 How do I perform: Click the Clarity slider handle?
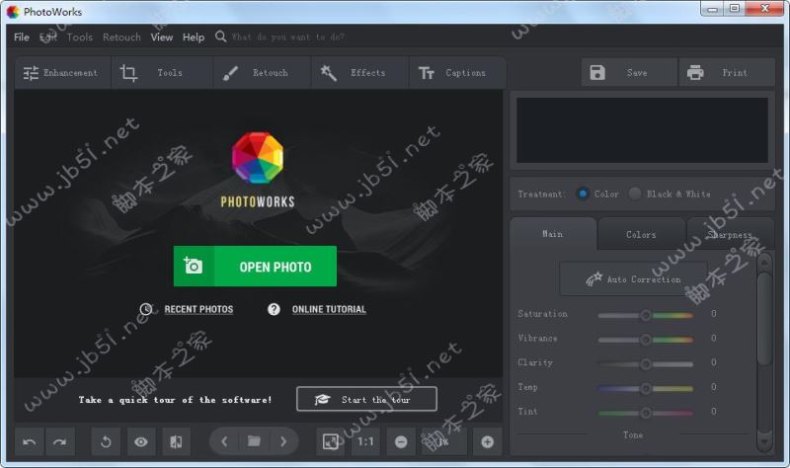646,363
